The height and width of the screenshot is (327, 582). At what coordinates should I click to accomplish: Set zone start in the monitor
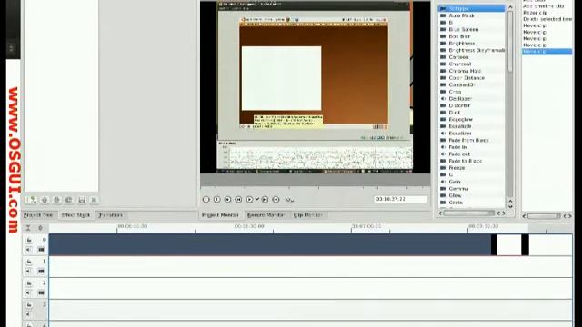pos(206,200)
